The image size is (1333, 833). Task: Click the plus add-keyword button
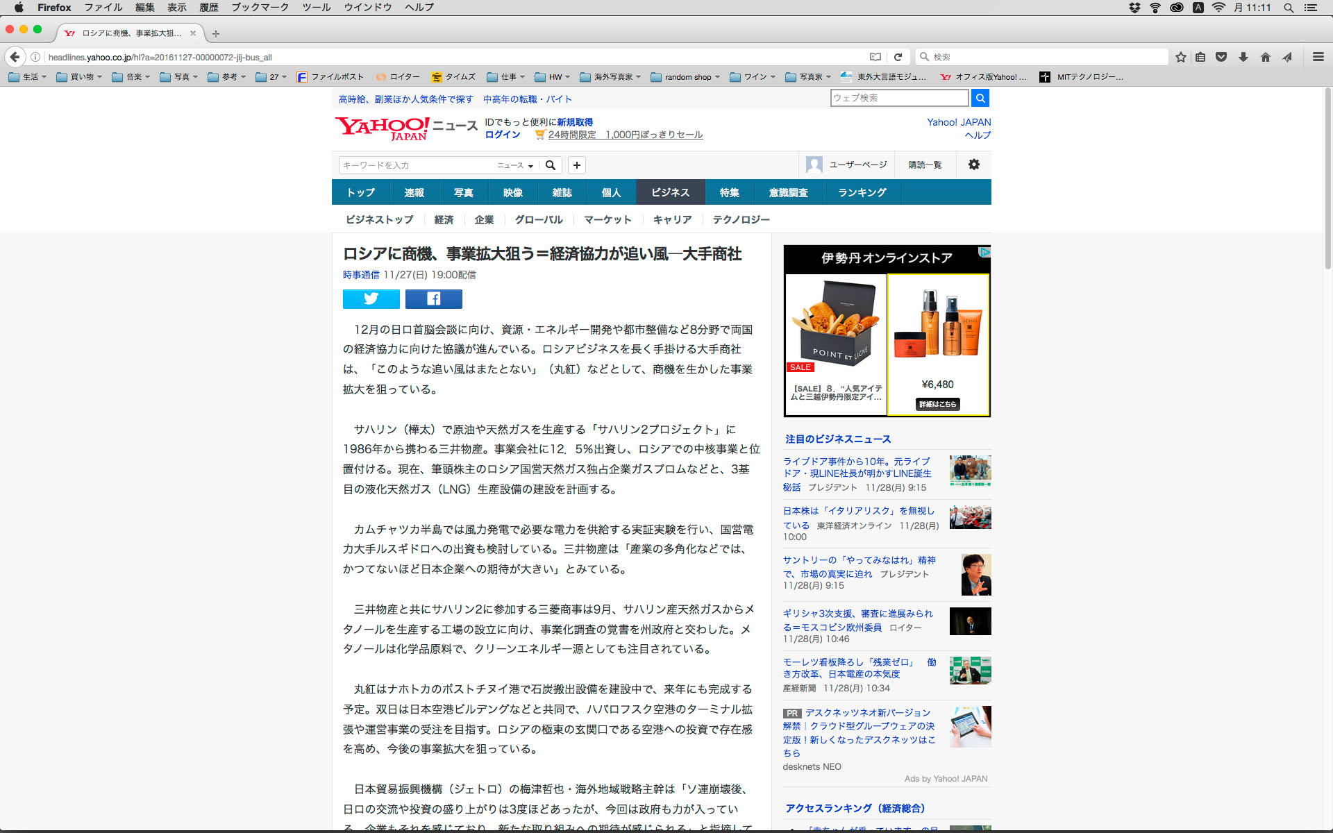click(576, 165)
